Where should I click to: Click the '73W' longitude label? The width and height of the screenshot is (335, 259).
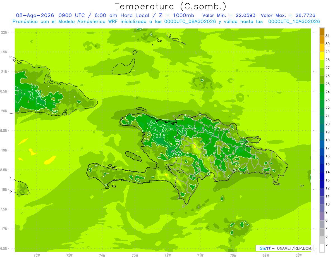[x=135, y=255]
